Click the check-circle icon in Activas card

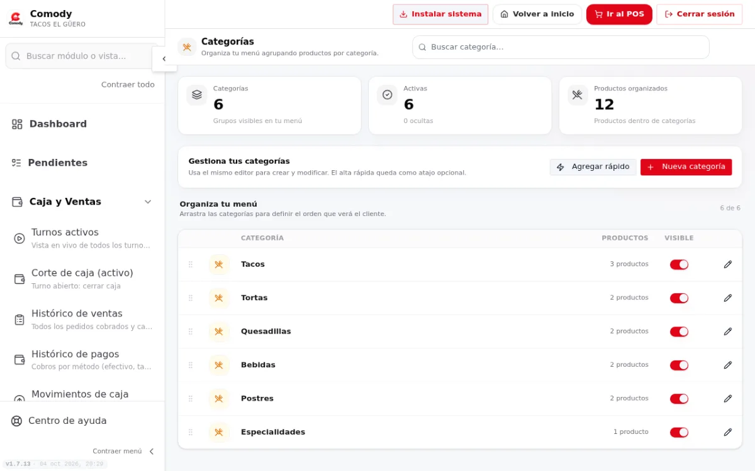click(x=388, y=95)
